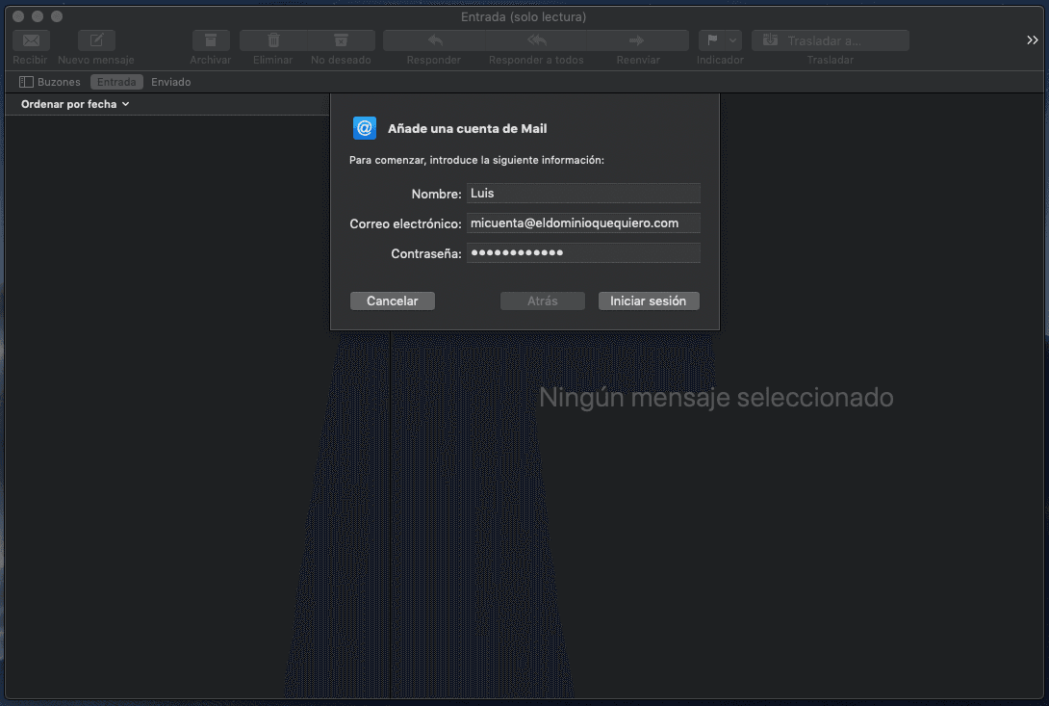The image size is (1049, 706).
Task: Expand the Ordenar por fecha sort menu
Action: [75, 104]
